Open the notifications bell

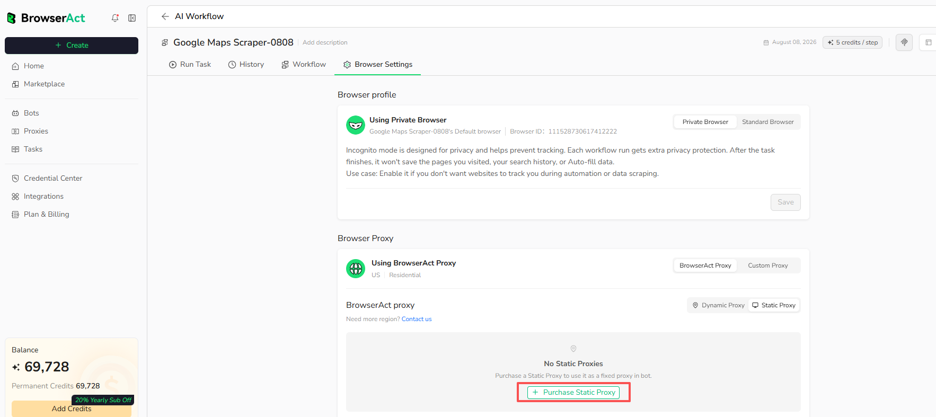(x=115, y=18)
